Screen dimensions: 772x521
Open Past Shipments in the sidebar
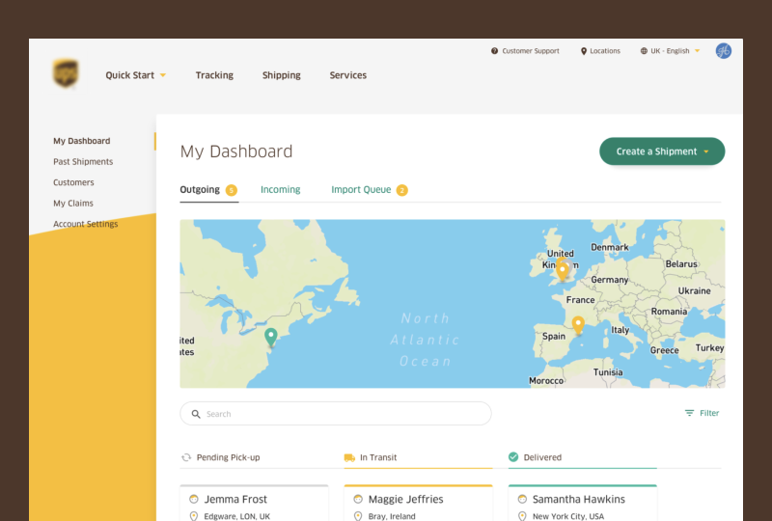coord(83,161)
